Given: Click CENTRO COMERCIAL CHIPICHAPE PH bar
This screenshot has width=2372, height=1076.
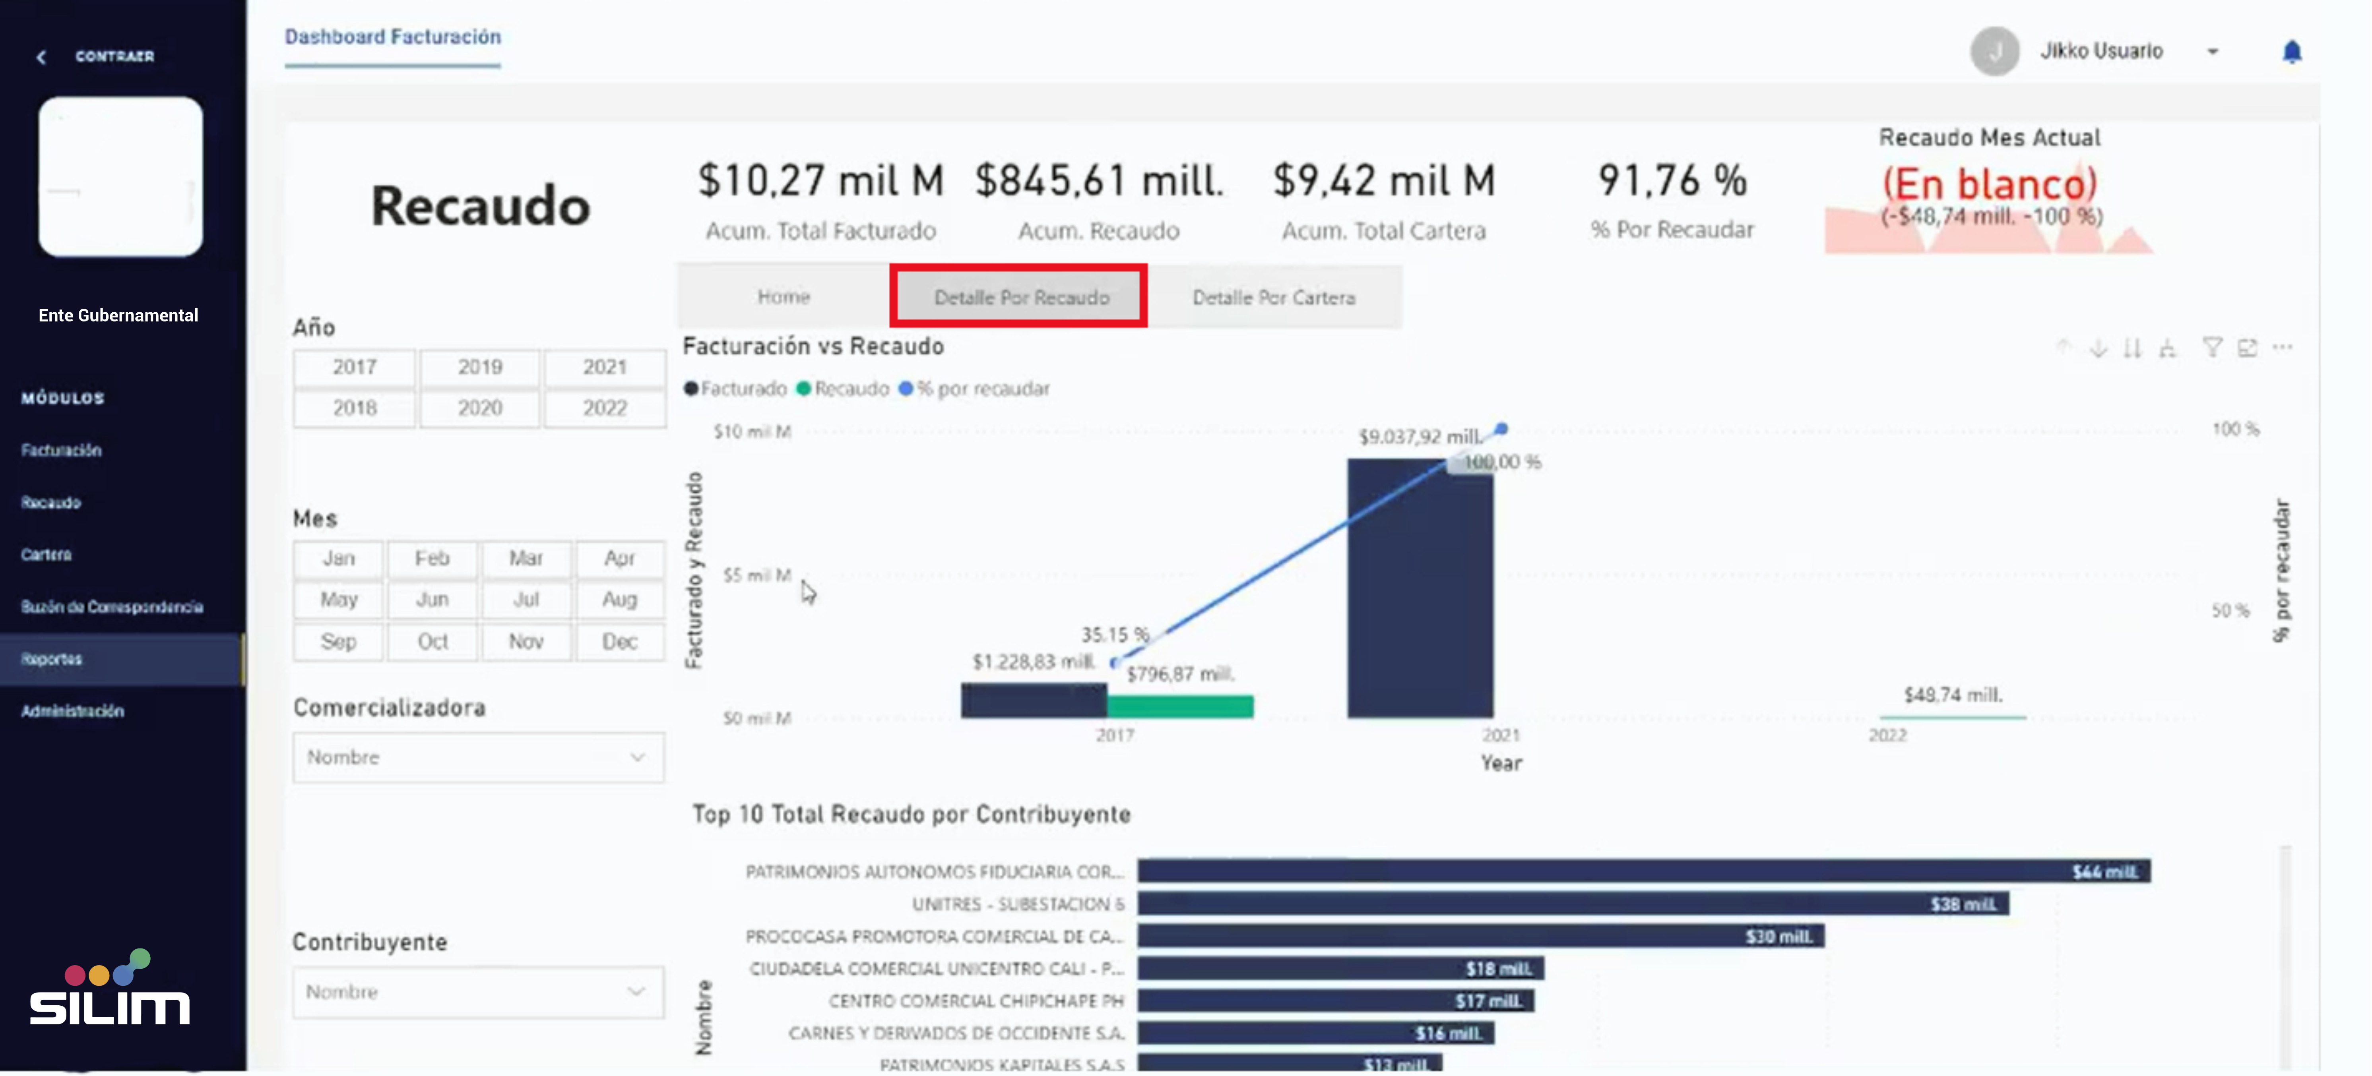Looking at the screenshot, I should 1335,1001.
